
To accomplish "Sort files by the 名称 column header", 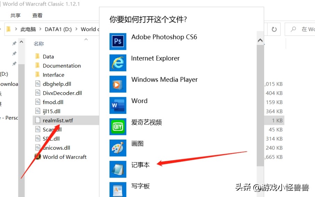I will pyautogui.click(x=39, y=44).
